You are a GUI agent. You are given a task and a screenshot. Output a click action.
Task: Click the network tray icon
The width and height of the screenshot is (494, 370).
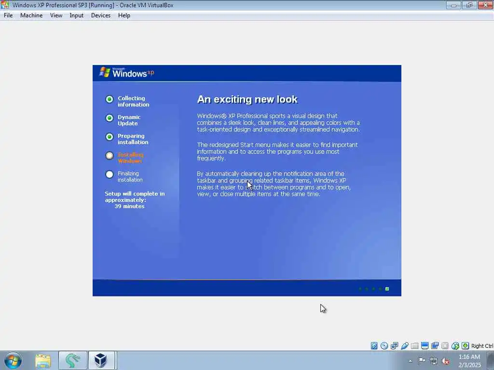point(434,361)
